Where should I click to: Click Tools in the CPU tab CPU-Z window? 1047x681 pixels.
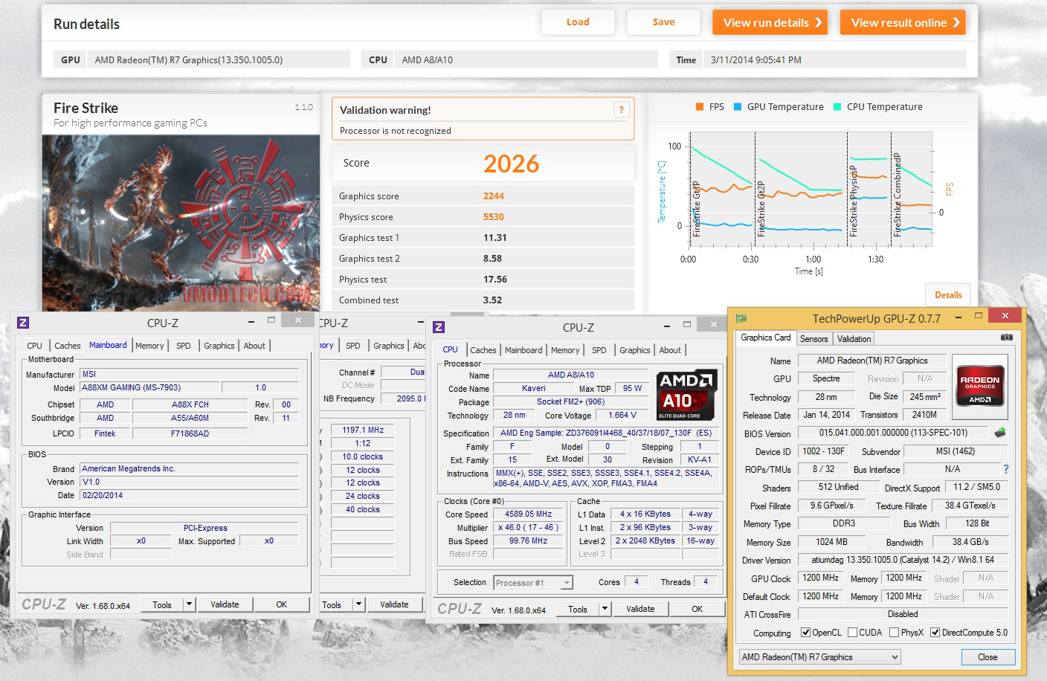(x=578, y=609)
